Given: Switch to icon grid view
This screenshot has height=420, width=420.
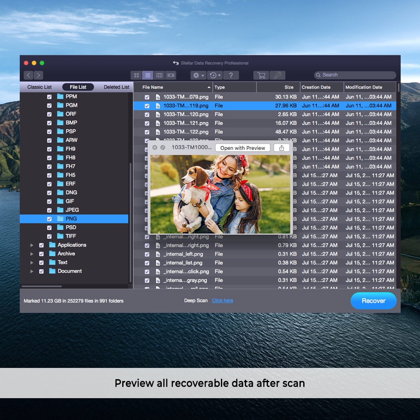Looking at the screenshot, I should click(136, 75).
